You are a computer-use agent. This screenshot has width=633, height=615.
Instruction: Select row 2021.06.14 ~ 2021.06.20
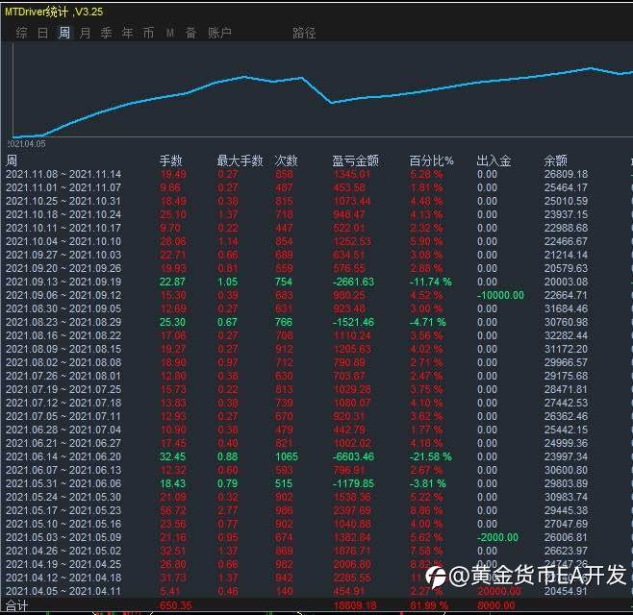(x=316, y=456)
